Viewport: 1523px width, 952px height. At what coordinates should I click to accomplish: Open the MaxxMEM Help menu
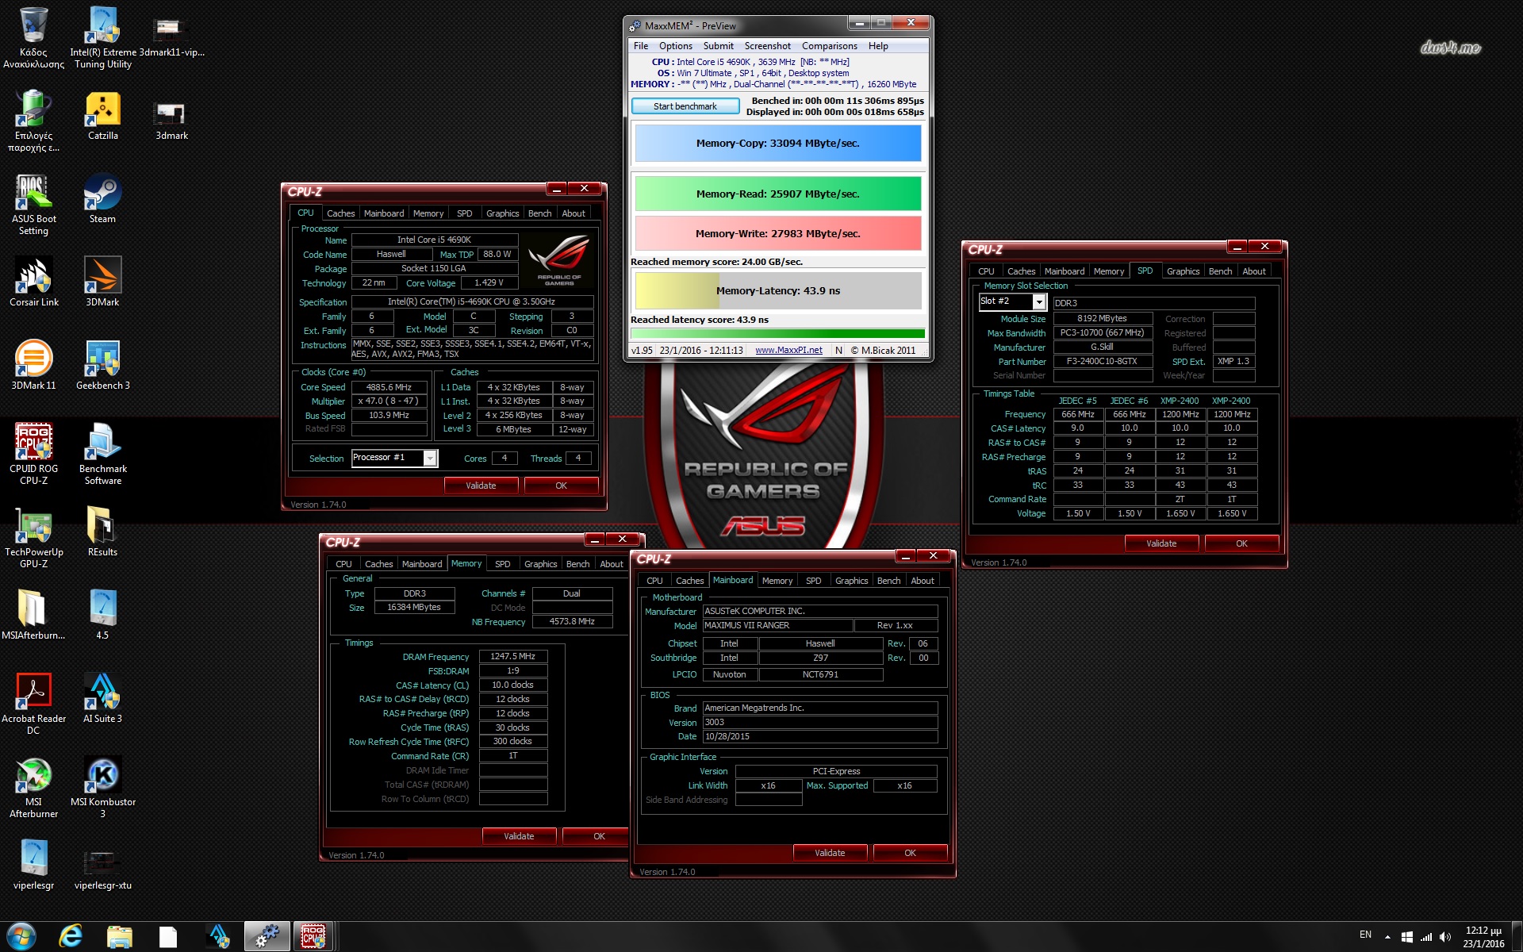[878, 46]
